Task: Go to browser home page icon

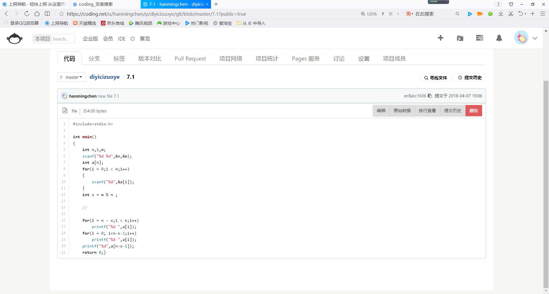Action: [x=37, y=14]
